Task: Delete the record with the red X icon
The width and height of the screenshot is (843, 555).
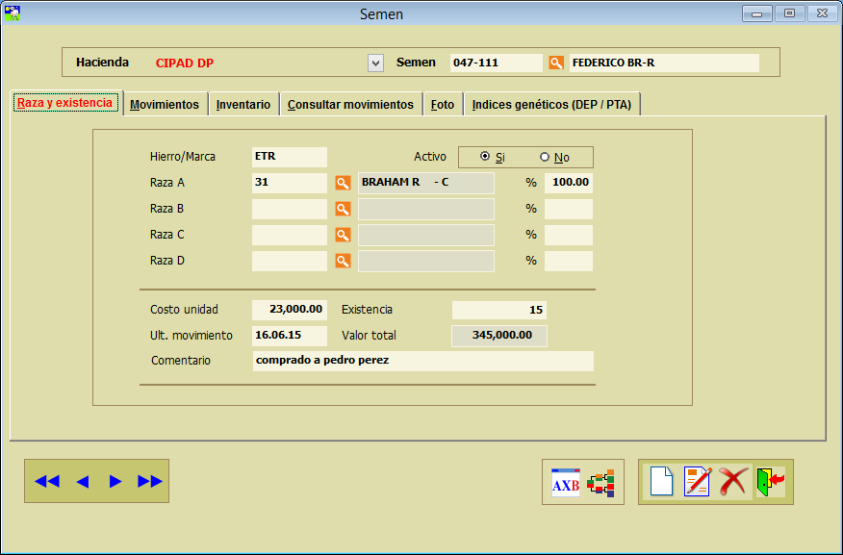Action: click(x=733, y=481)
